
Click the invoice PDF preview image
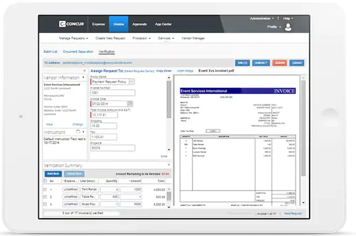(237, 141)
